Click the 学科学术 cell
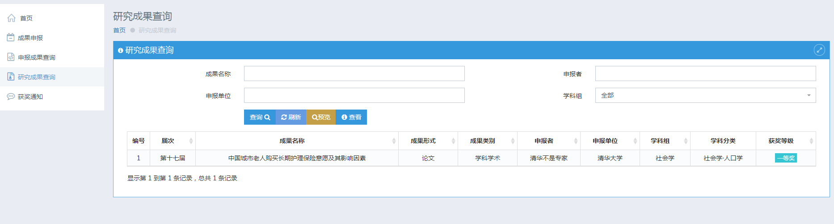This screenshot has height=224, width=834. 487,158
